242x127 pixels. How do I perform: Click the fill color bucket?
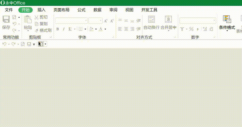pos(91,29)
